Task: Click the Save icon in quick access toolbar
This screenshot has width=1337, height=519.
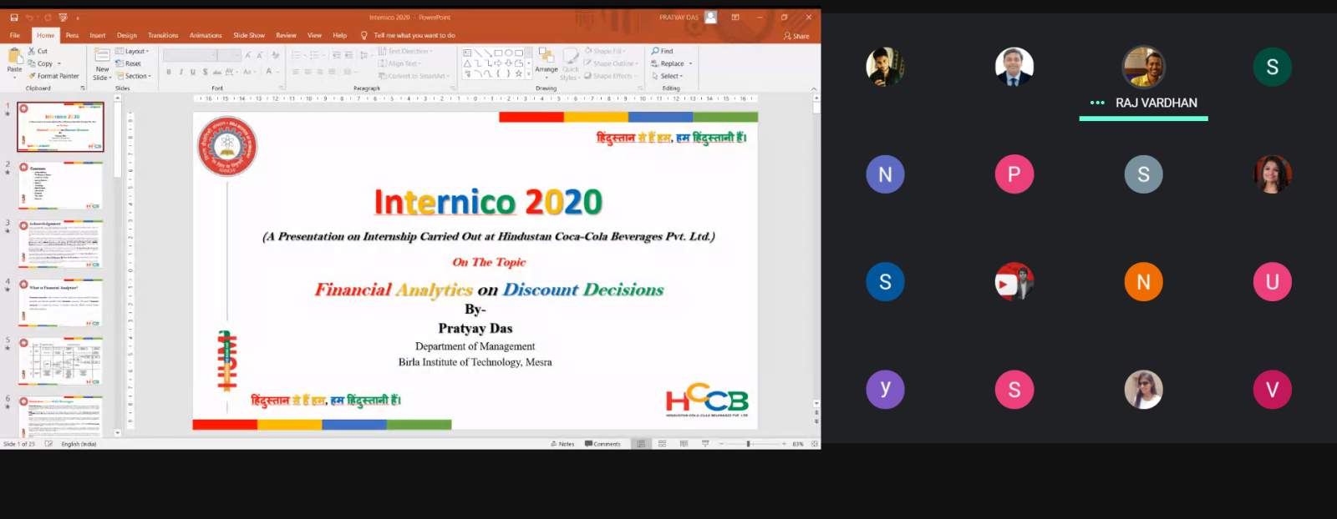Action: 14,18
